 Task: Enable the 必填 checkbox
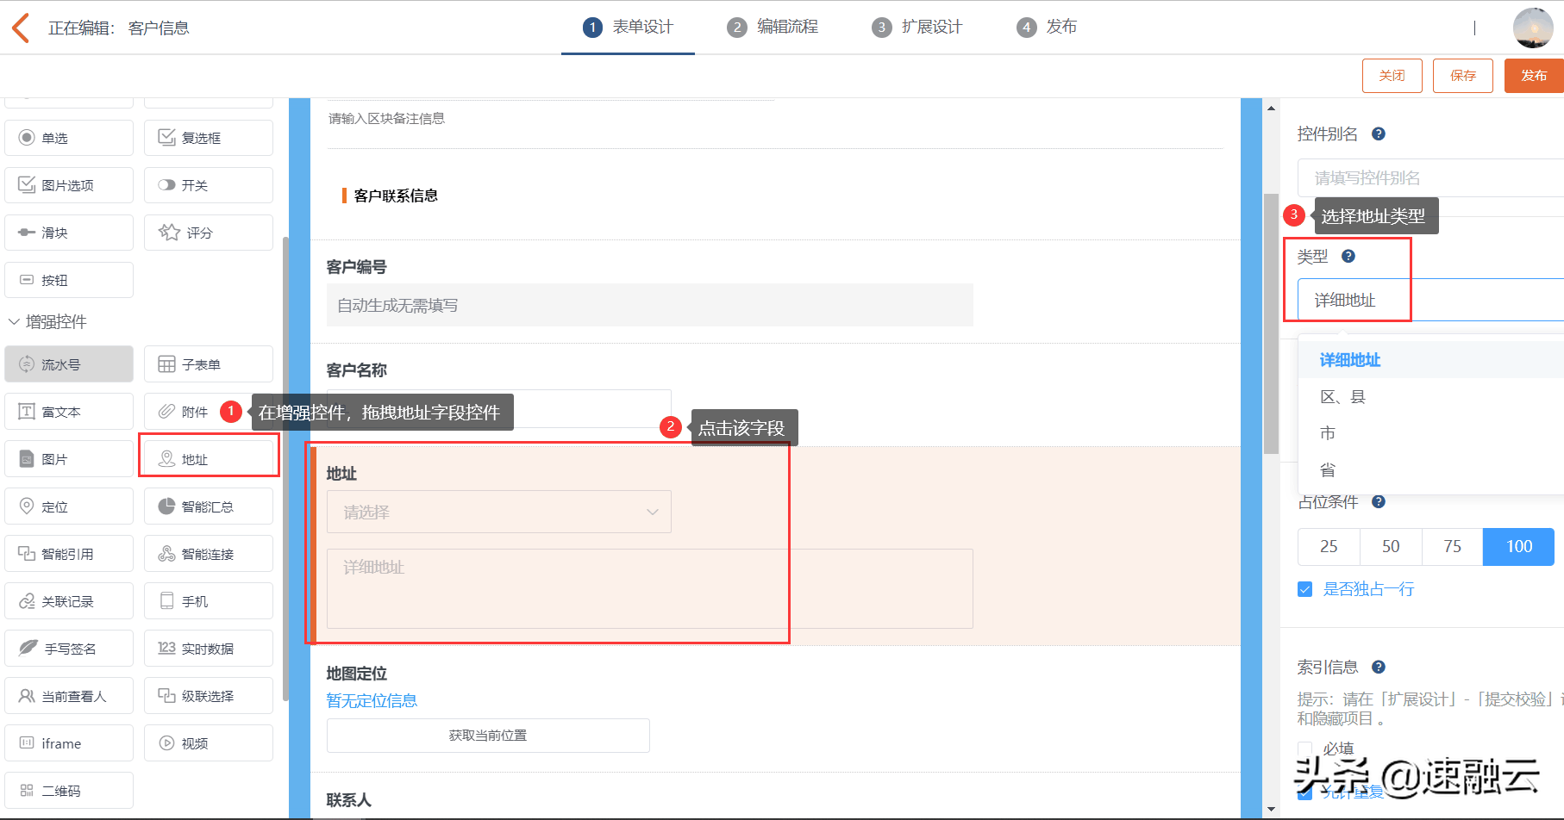click(1305, 749)
